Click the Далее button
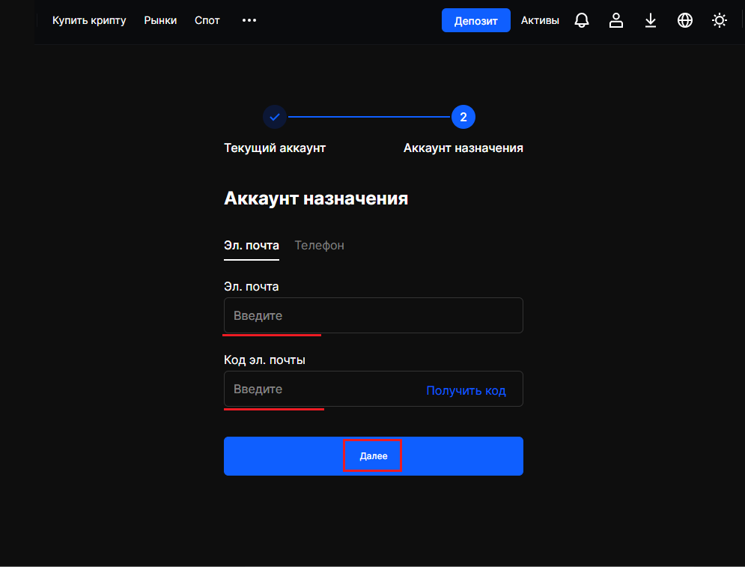Screen dimensions: 745x567 pos(374,456)
